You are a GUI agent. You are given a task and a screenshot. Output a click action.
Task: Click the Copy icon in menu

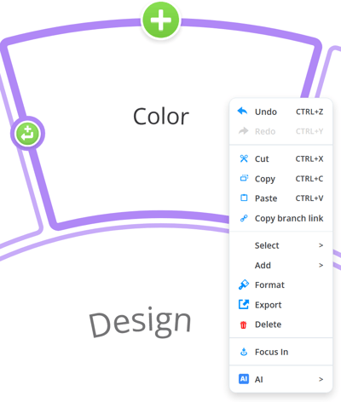pyautogui.click(x=244, y=178)
